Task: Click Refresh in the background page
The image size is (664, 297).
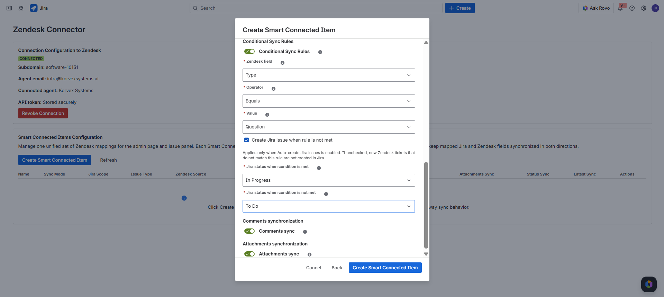Action: pos(108,160)
